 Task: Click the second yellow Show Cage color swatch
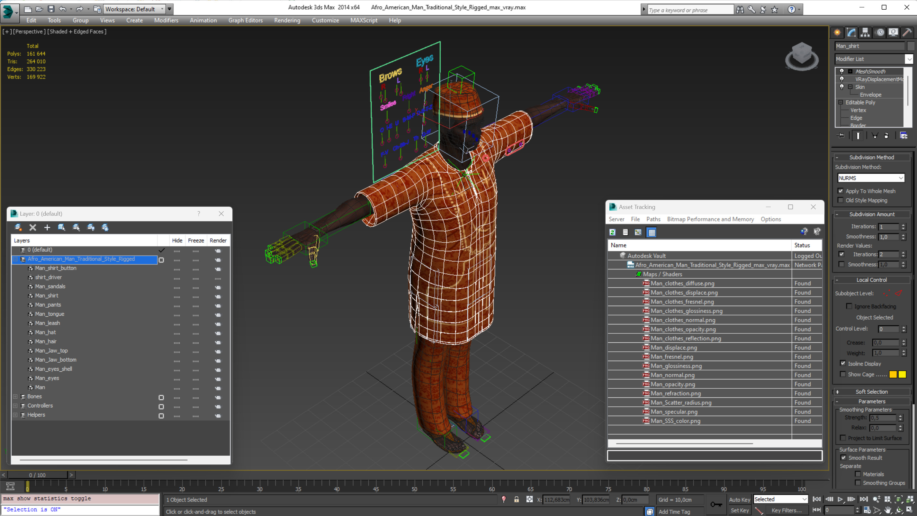pyautogui.click(x=902, y=374)
